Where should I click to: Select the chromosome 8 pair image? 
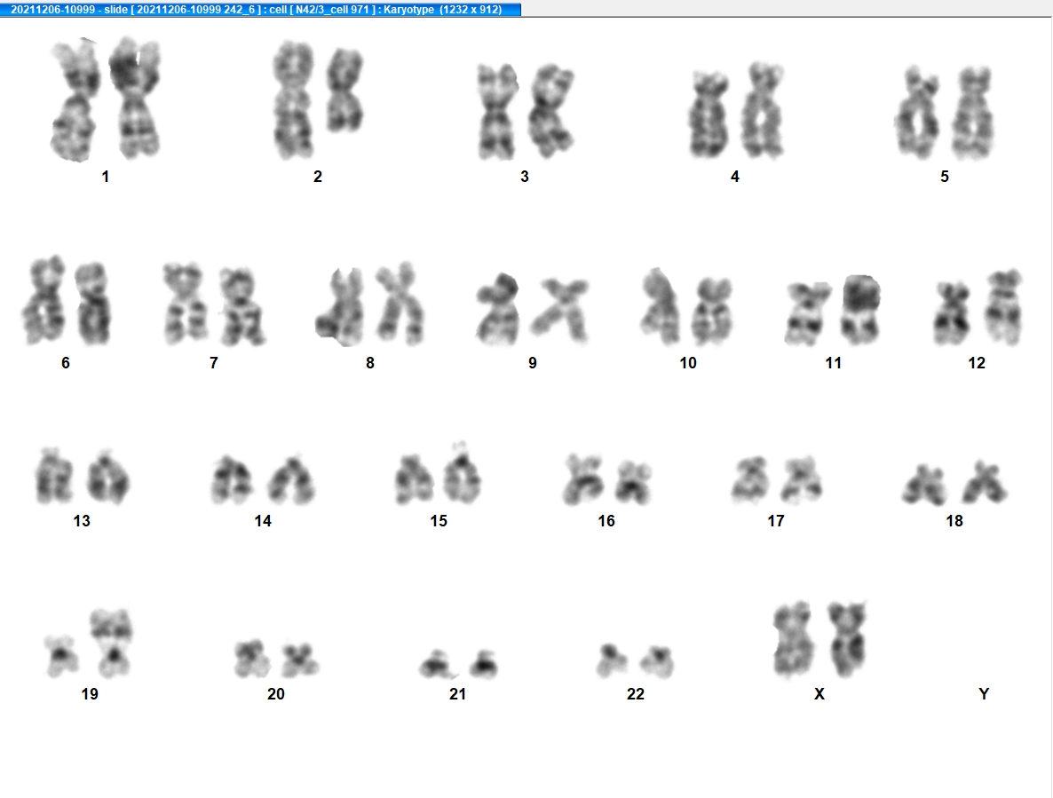coord(370,304)
